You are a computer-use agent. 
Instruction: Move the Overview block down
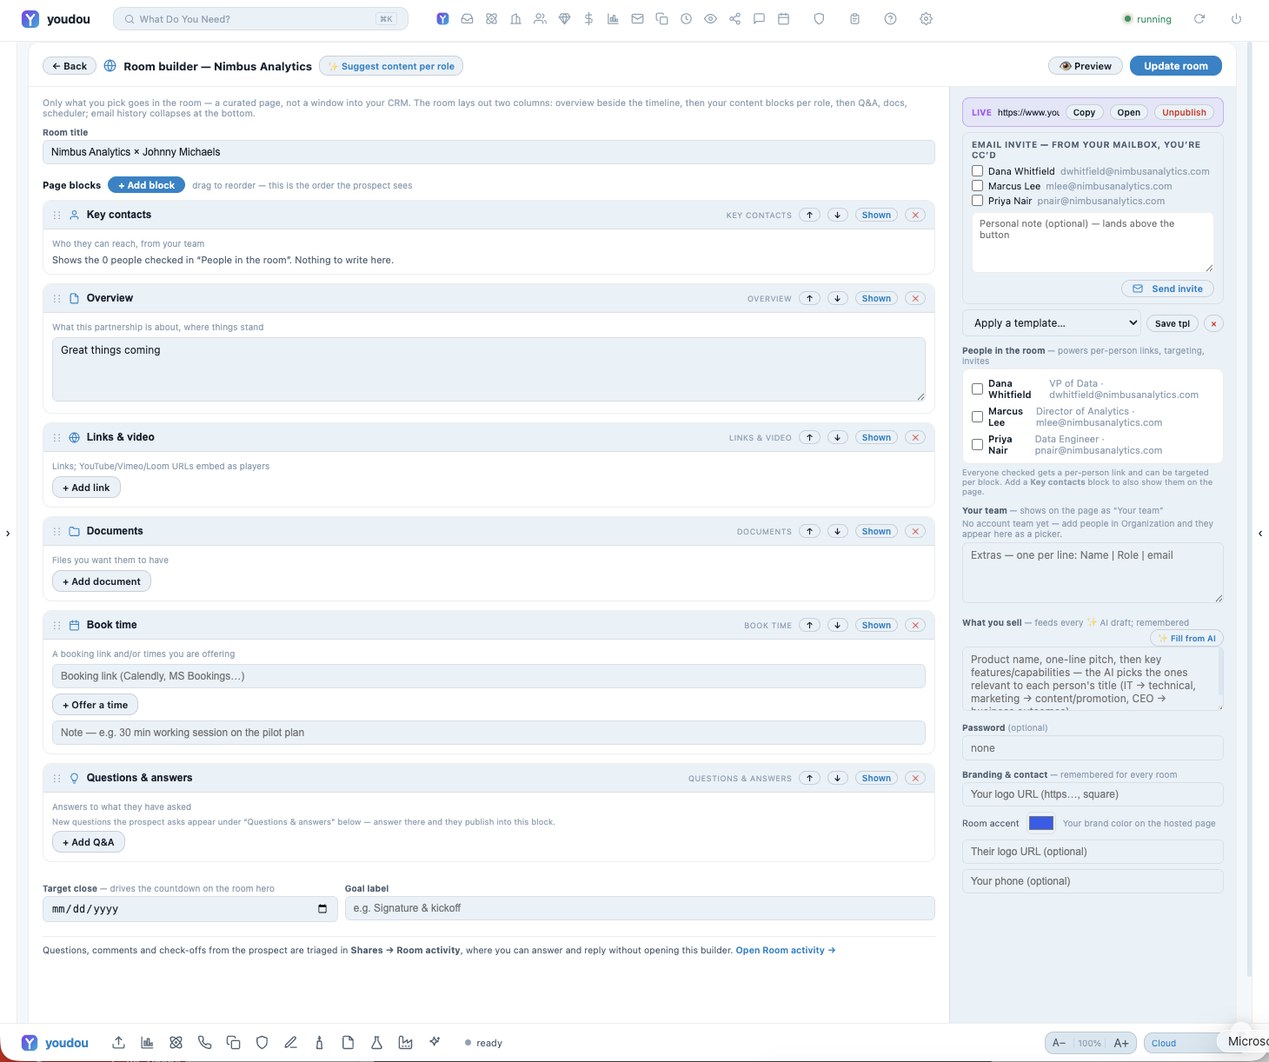838,298
